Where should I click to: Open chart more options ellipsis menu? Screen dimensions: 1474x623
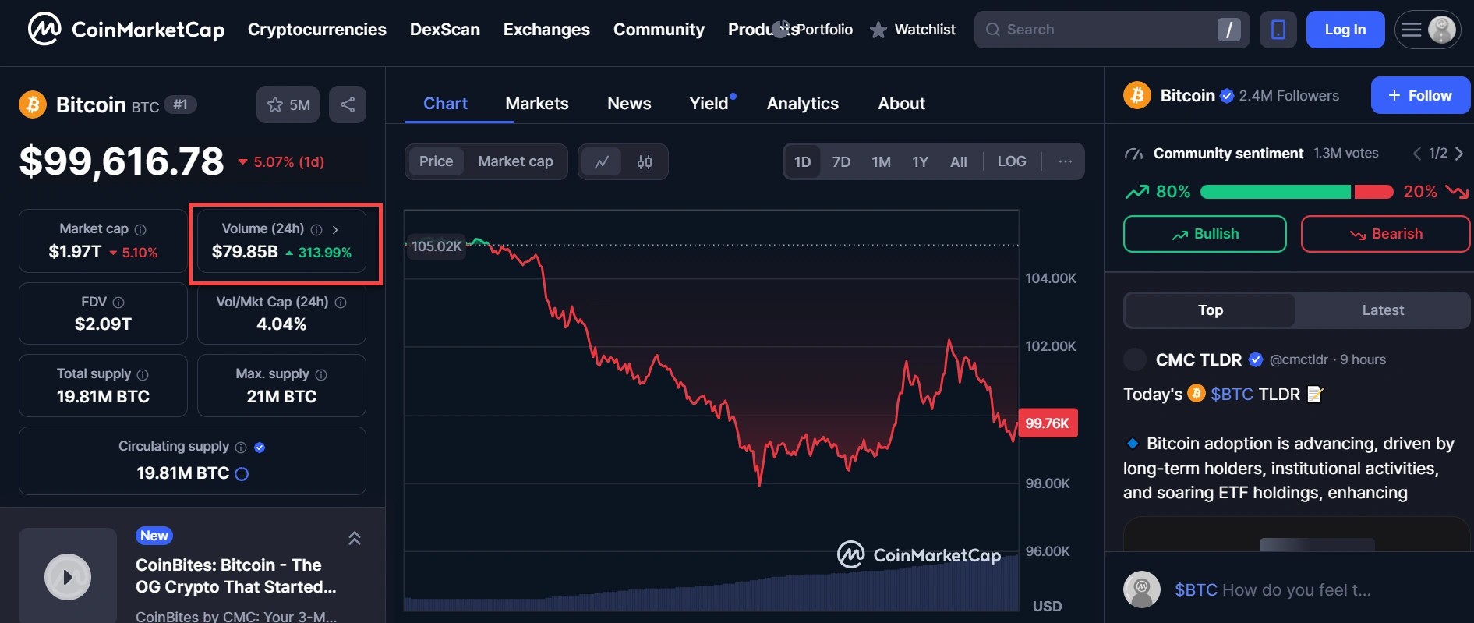pos(1065,161)
